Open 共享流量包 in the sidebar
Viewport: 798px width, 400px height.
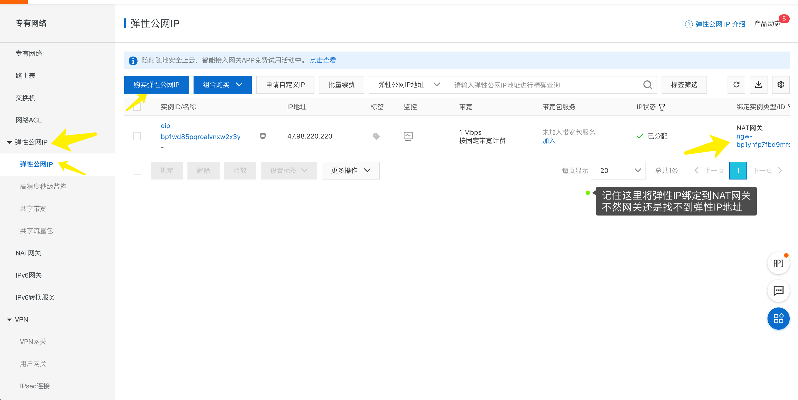coord(36,231)
